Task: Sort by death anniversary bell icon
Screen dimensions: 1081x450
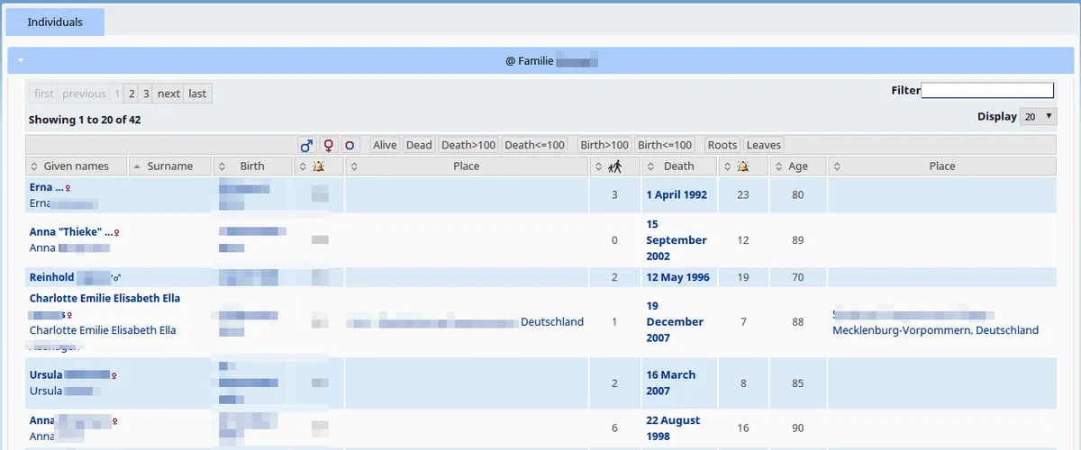Action: point(743,166)
